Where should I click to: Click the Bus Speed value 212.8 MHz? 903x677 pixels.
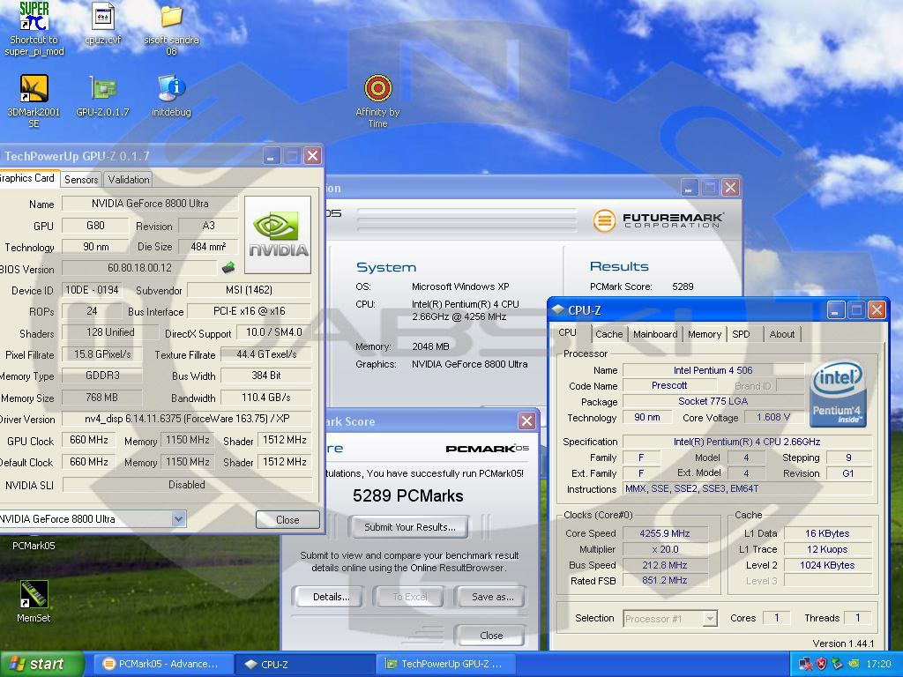click(665, 565)
